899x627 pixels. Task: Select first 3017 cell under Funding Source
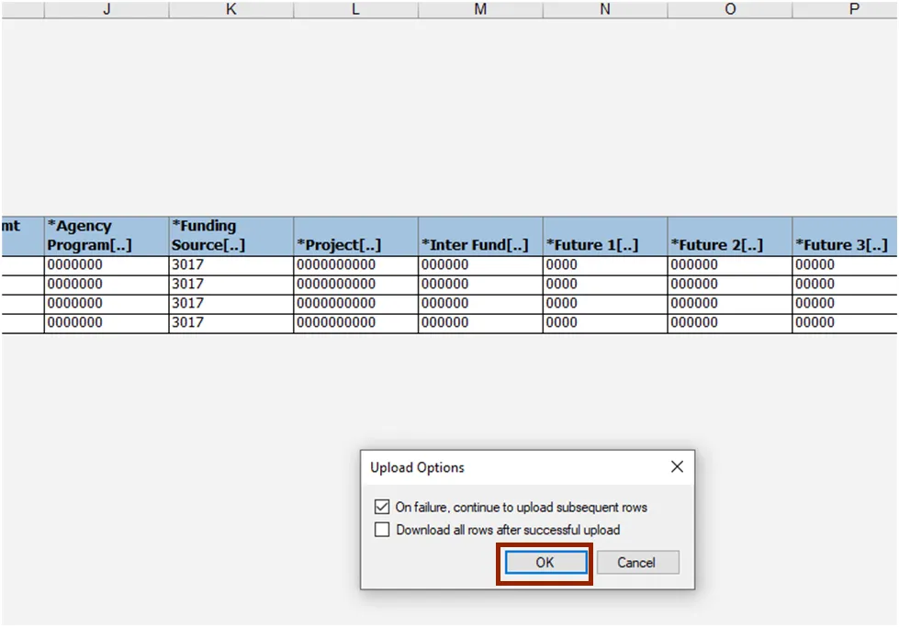[231, 265]
